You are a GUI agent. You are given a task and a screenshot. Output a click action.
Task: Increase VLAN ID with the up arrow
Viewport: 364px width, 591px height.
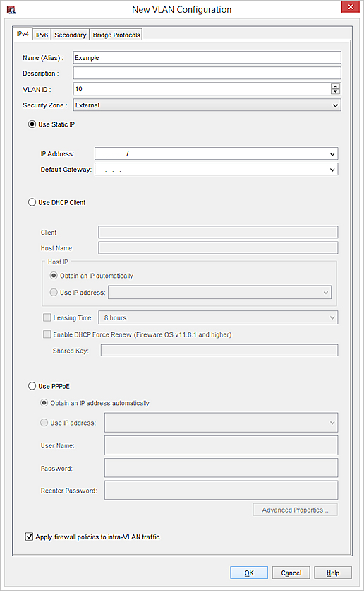pyautogui.click(x=335, y=86)
